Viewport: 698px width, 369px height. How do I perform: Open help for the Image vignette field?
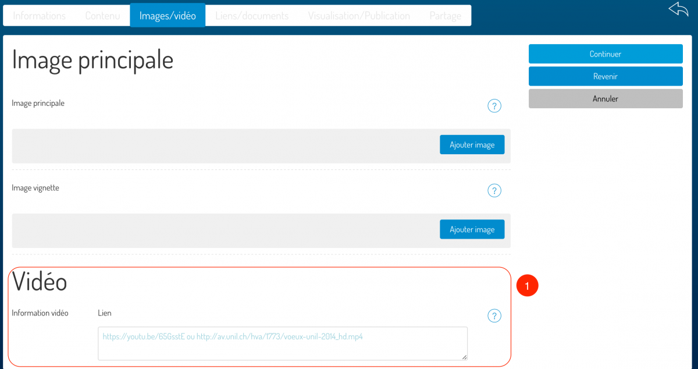[494, 190]
